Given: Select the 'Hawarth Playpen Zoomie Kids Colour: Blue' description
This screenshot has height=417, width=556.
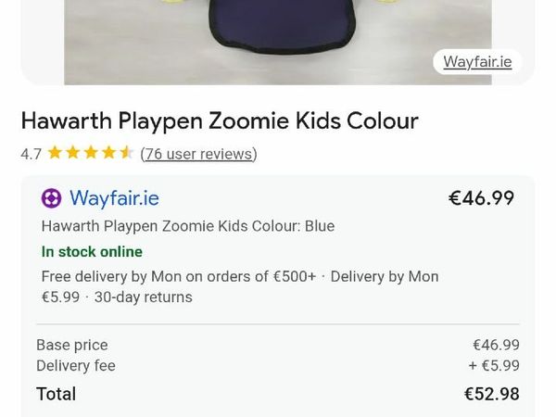Looking at the screenshot, I should 188,226.
